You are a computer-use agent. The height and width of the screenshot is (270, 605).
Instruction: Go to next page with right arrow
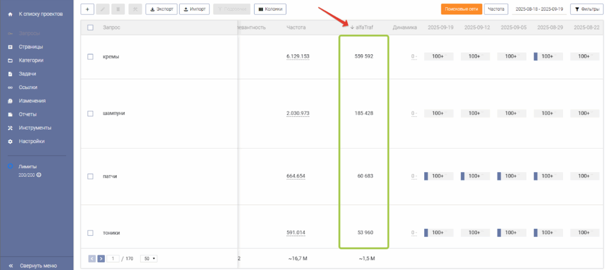[101, 258]
